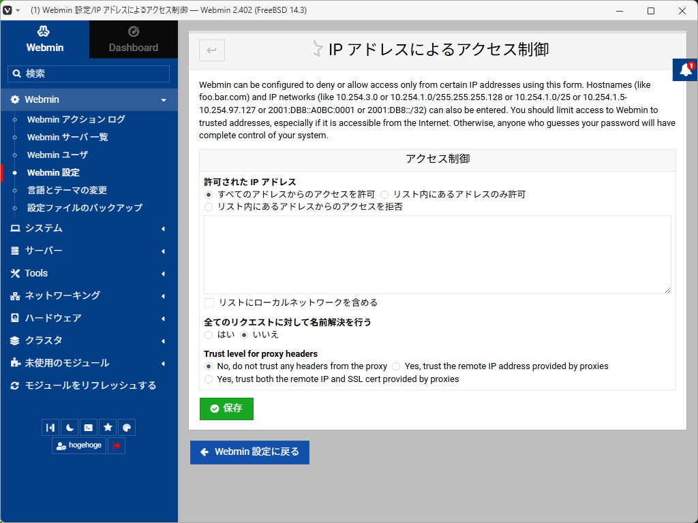Open the browser menu icon in title bar
This screenshot has width=698, height=523.
[x=7, y=10]
